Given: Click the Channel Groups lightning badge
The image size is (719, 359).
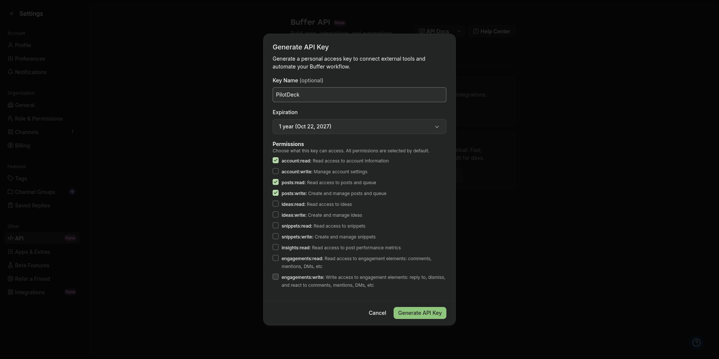Looking at the screenshot, I should [72, 192].
